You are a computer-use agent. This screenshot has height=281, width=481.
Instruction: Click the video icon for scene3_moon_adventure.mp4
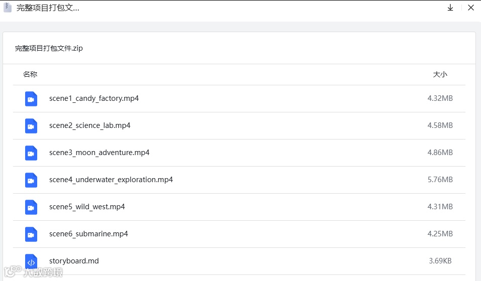[x=31, y=153]
